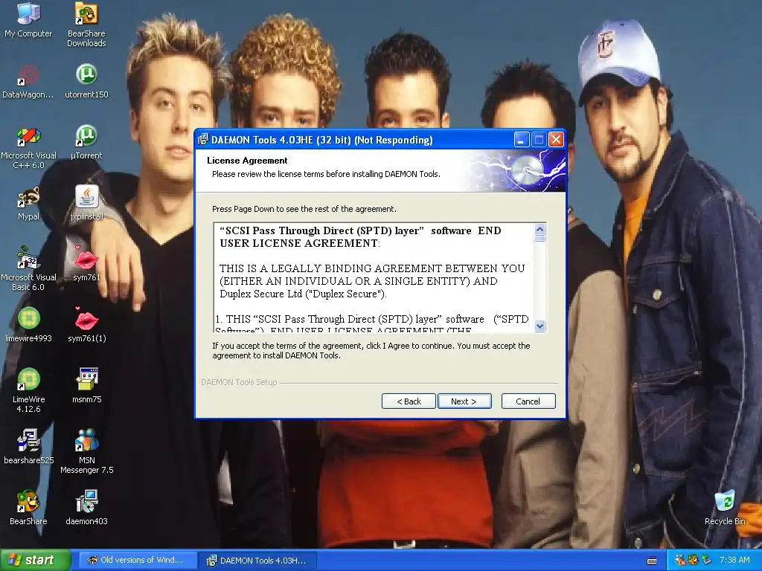The image size is (762, 571).
Task: Open the Recycle Bin
Action: point(725,507)
